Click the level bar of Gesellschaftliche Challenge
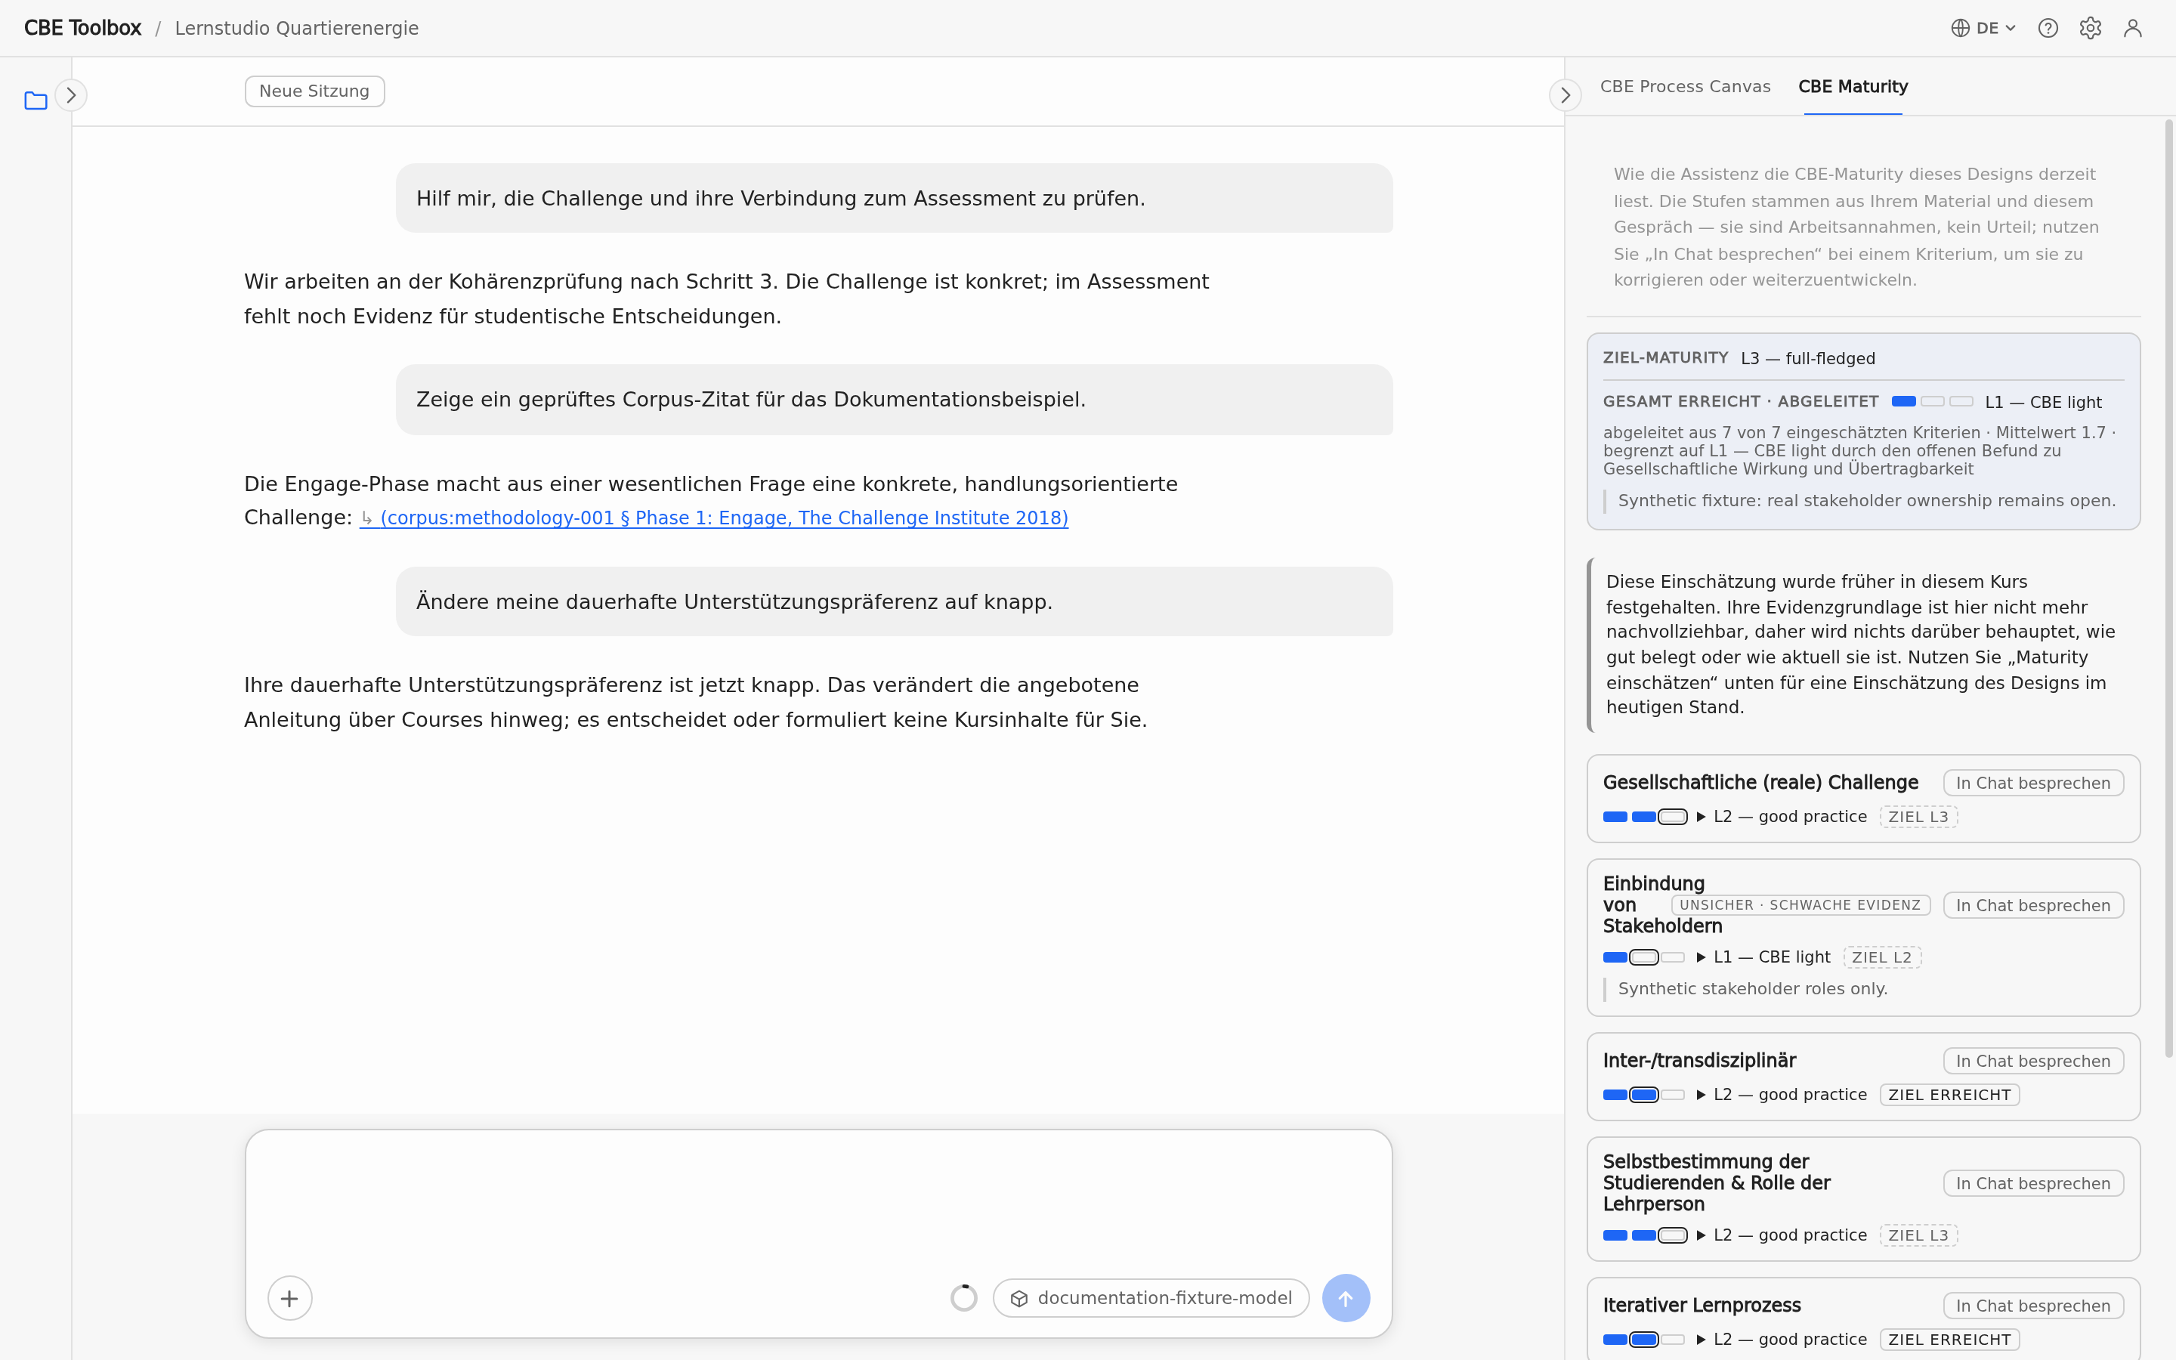Screen dimensions: 2176x1360 coord(1645,817)
